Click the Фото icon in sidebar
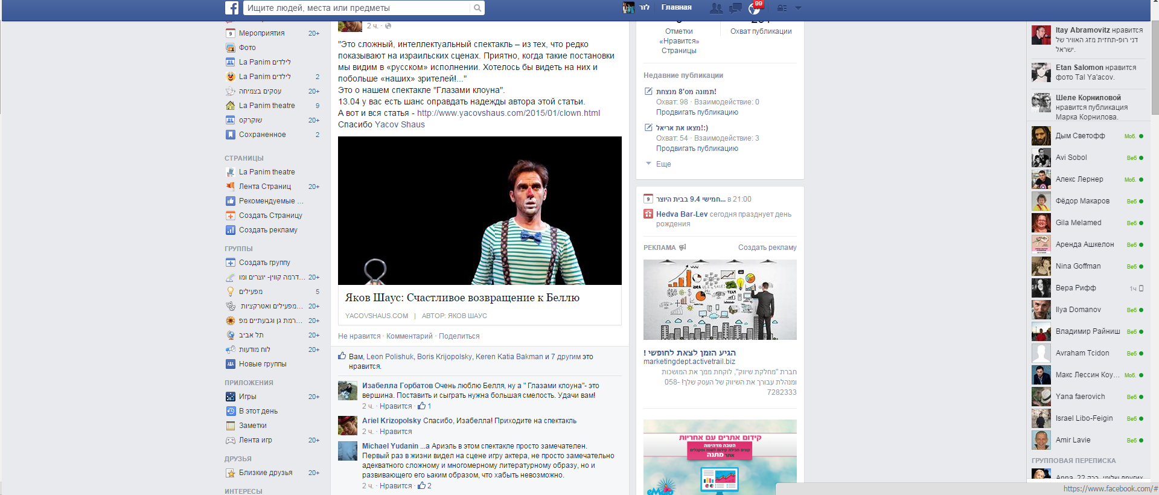 tap(230, 48)
